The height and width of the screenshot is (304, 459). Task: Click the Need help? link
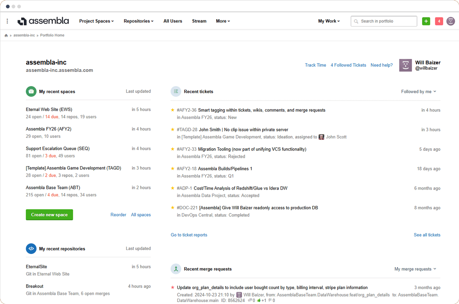[x=382, y=65]
